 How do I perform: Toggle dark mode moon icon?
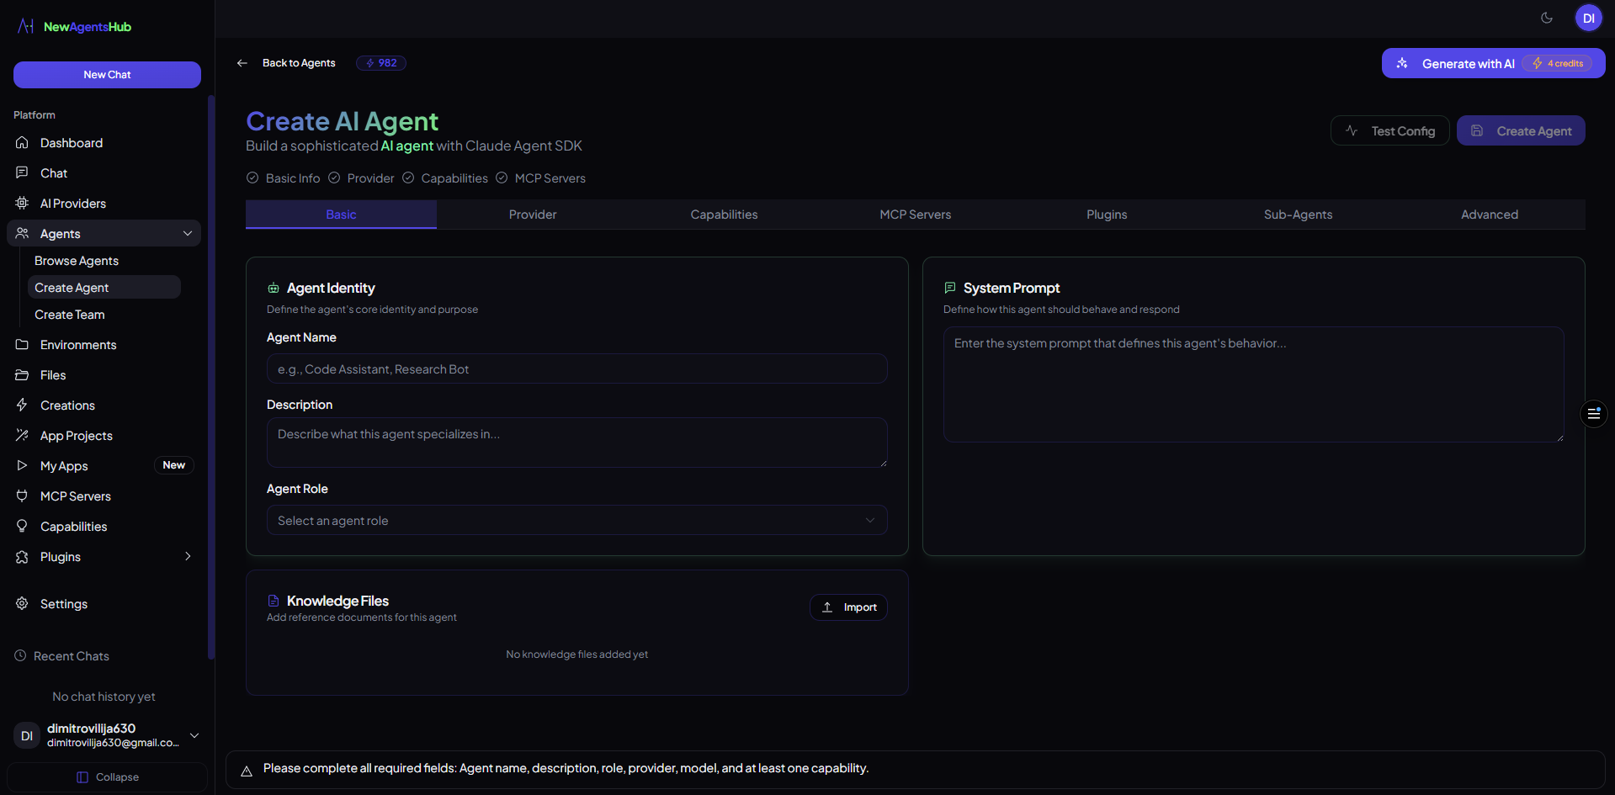(1547, 18)
